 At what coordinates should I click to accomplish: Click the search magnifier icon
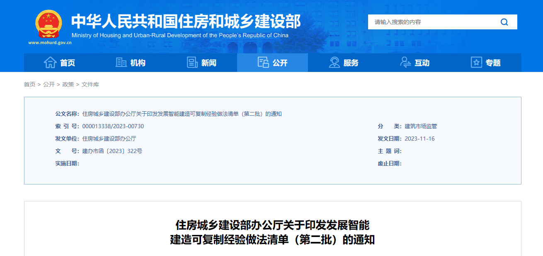pos(504,22)
